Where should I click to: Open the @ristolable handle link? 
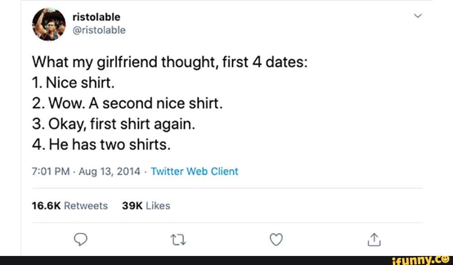[99, 30]
